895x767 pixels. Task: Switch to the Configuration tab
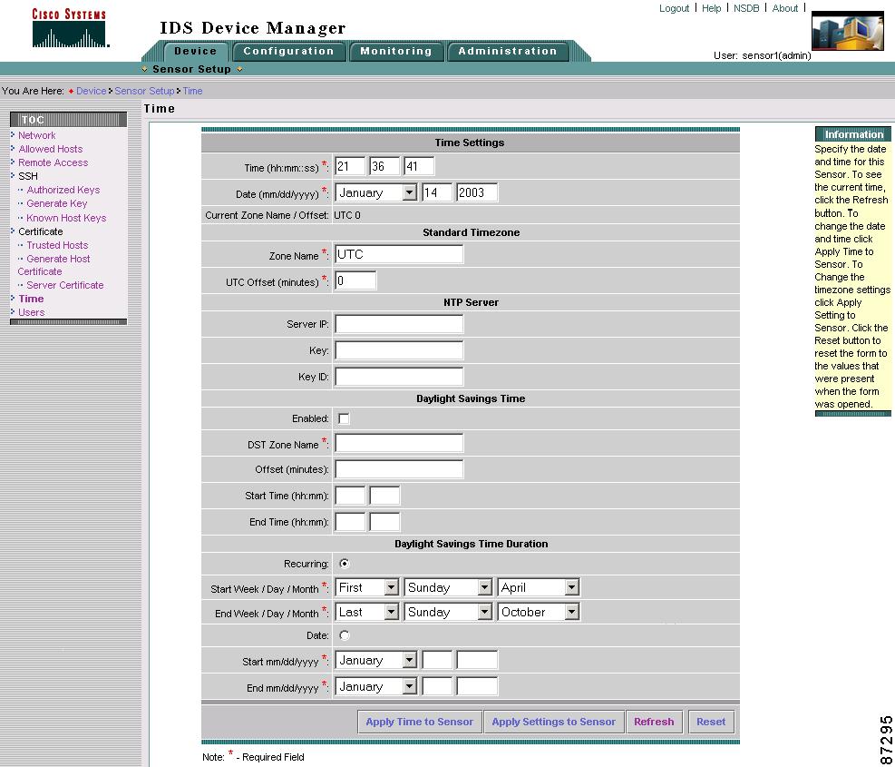(x=289, y=51)
